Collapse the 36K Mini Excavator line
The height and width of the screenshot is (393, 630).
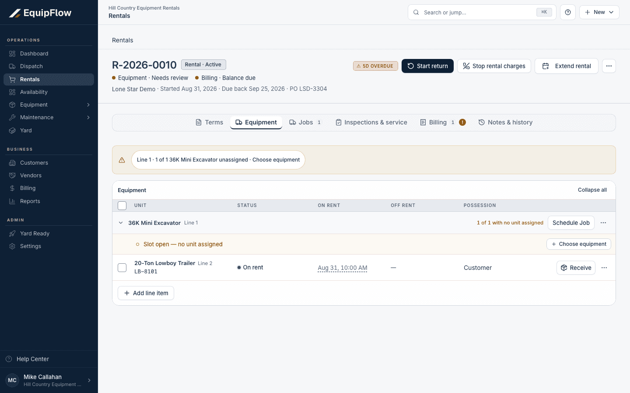click(121, 223)
